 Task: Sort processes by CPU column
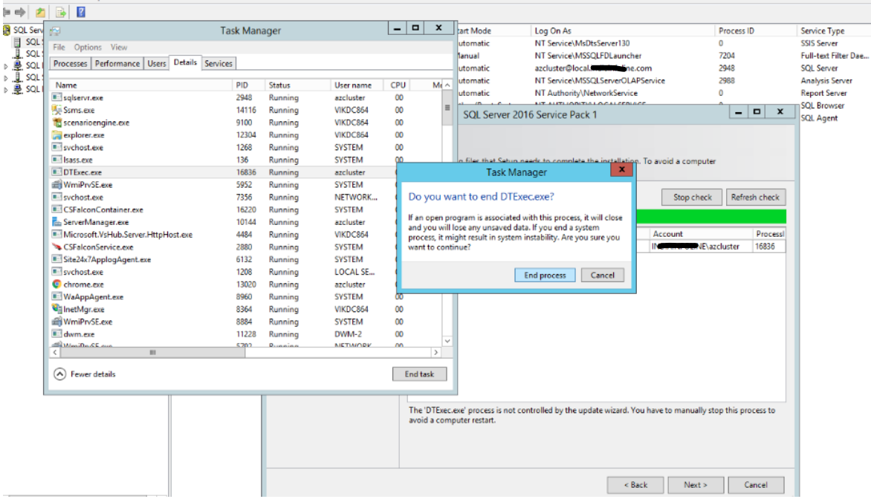coord(398,85)
